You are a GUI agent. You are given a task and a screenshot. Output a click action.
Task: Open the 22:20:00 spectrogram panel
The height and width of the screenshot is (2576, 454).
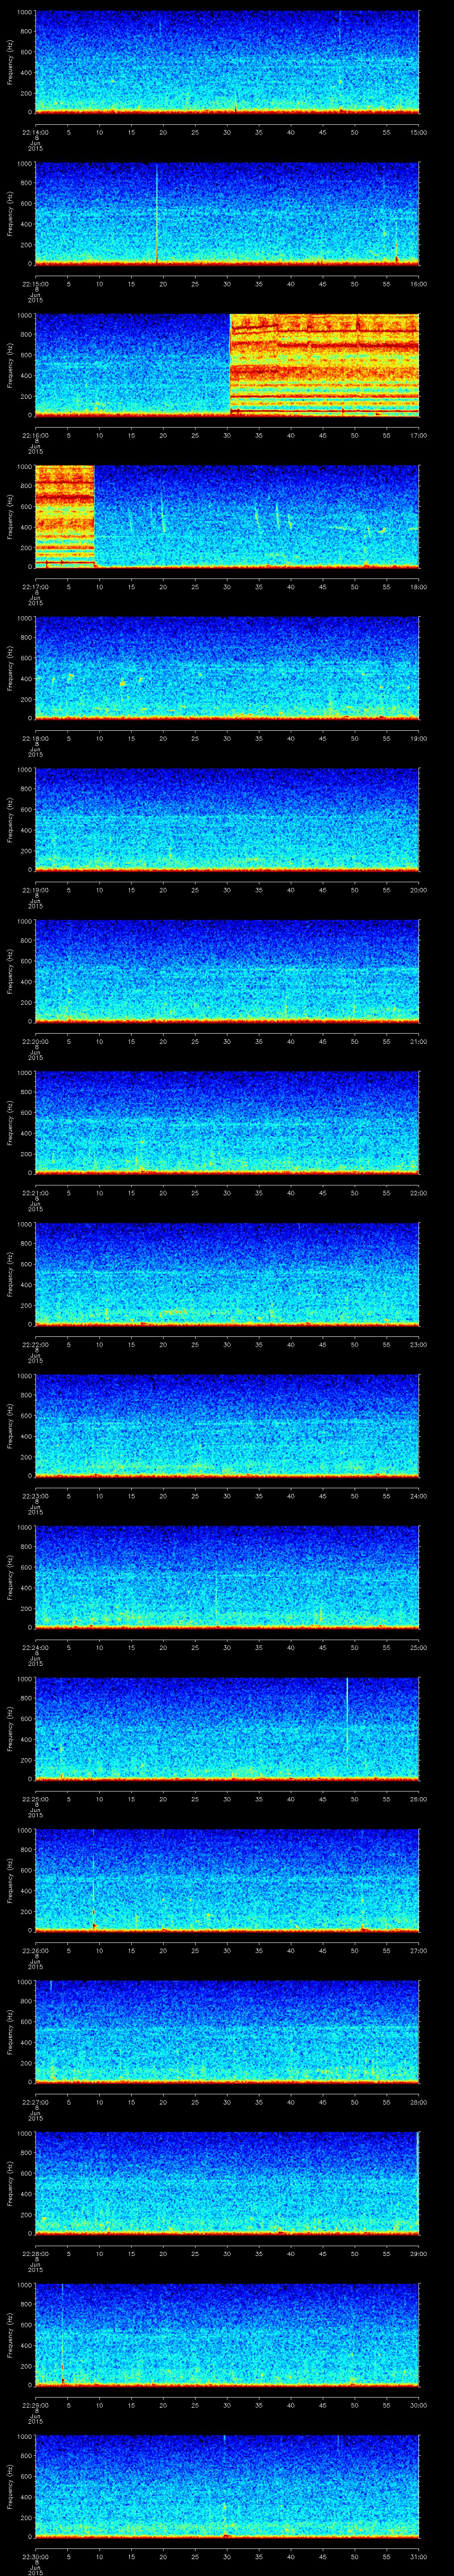point(227,971)
